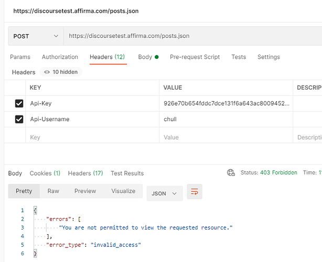Click the 403 Forbidden status text
322x262 pixels.
point(278,172)
